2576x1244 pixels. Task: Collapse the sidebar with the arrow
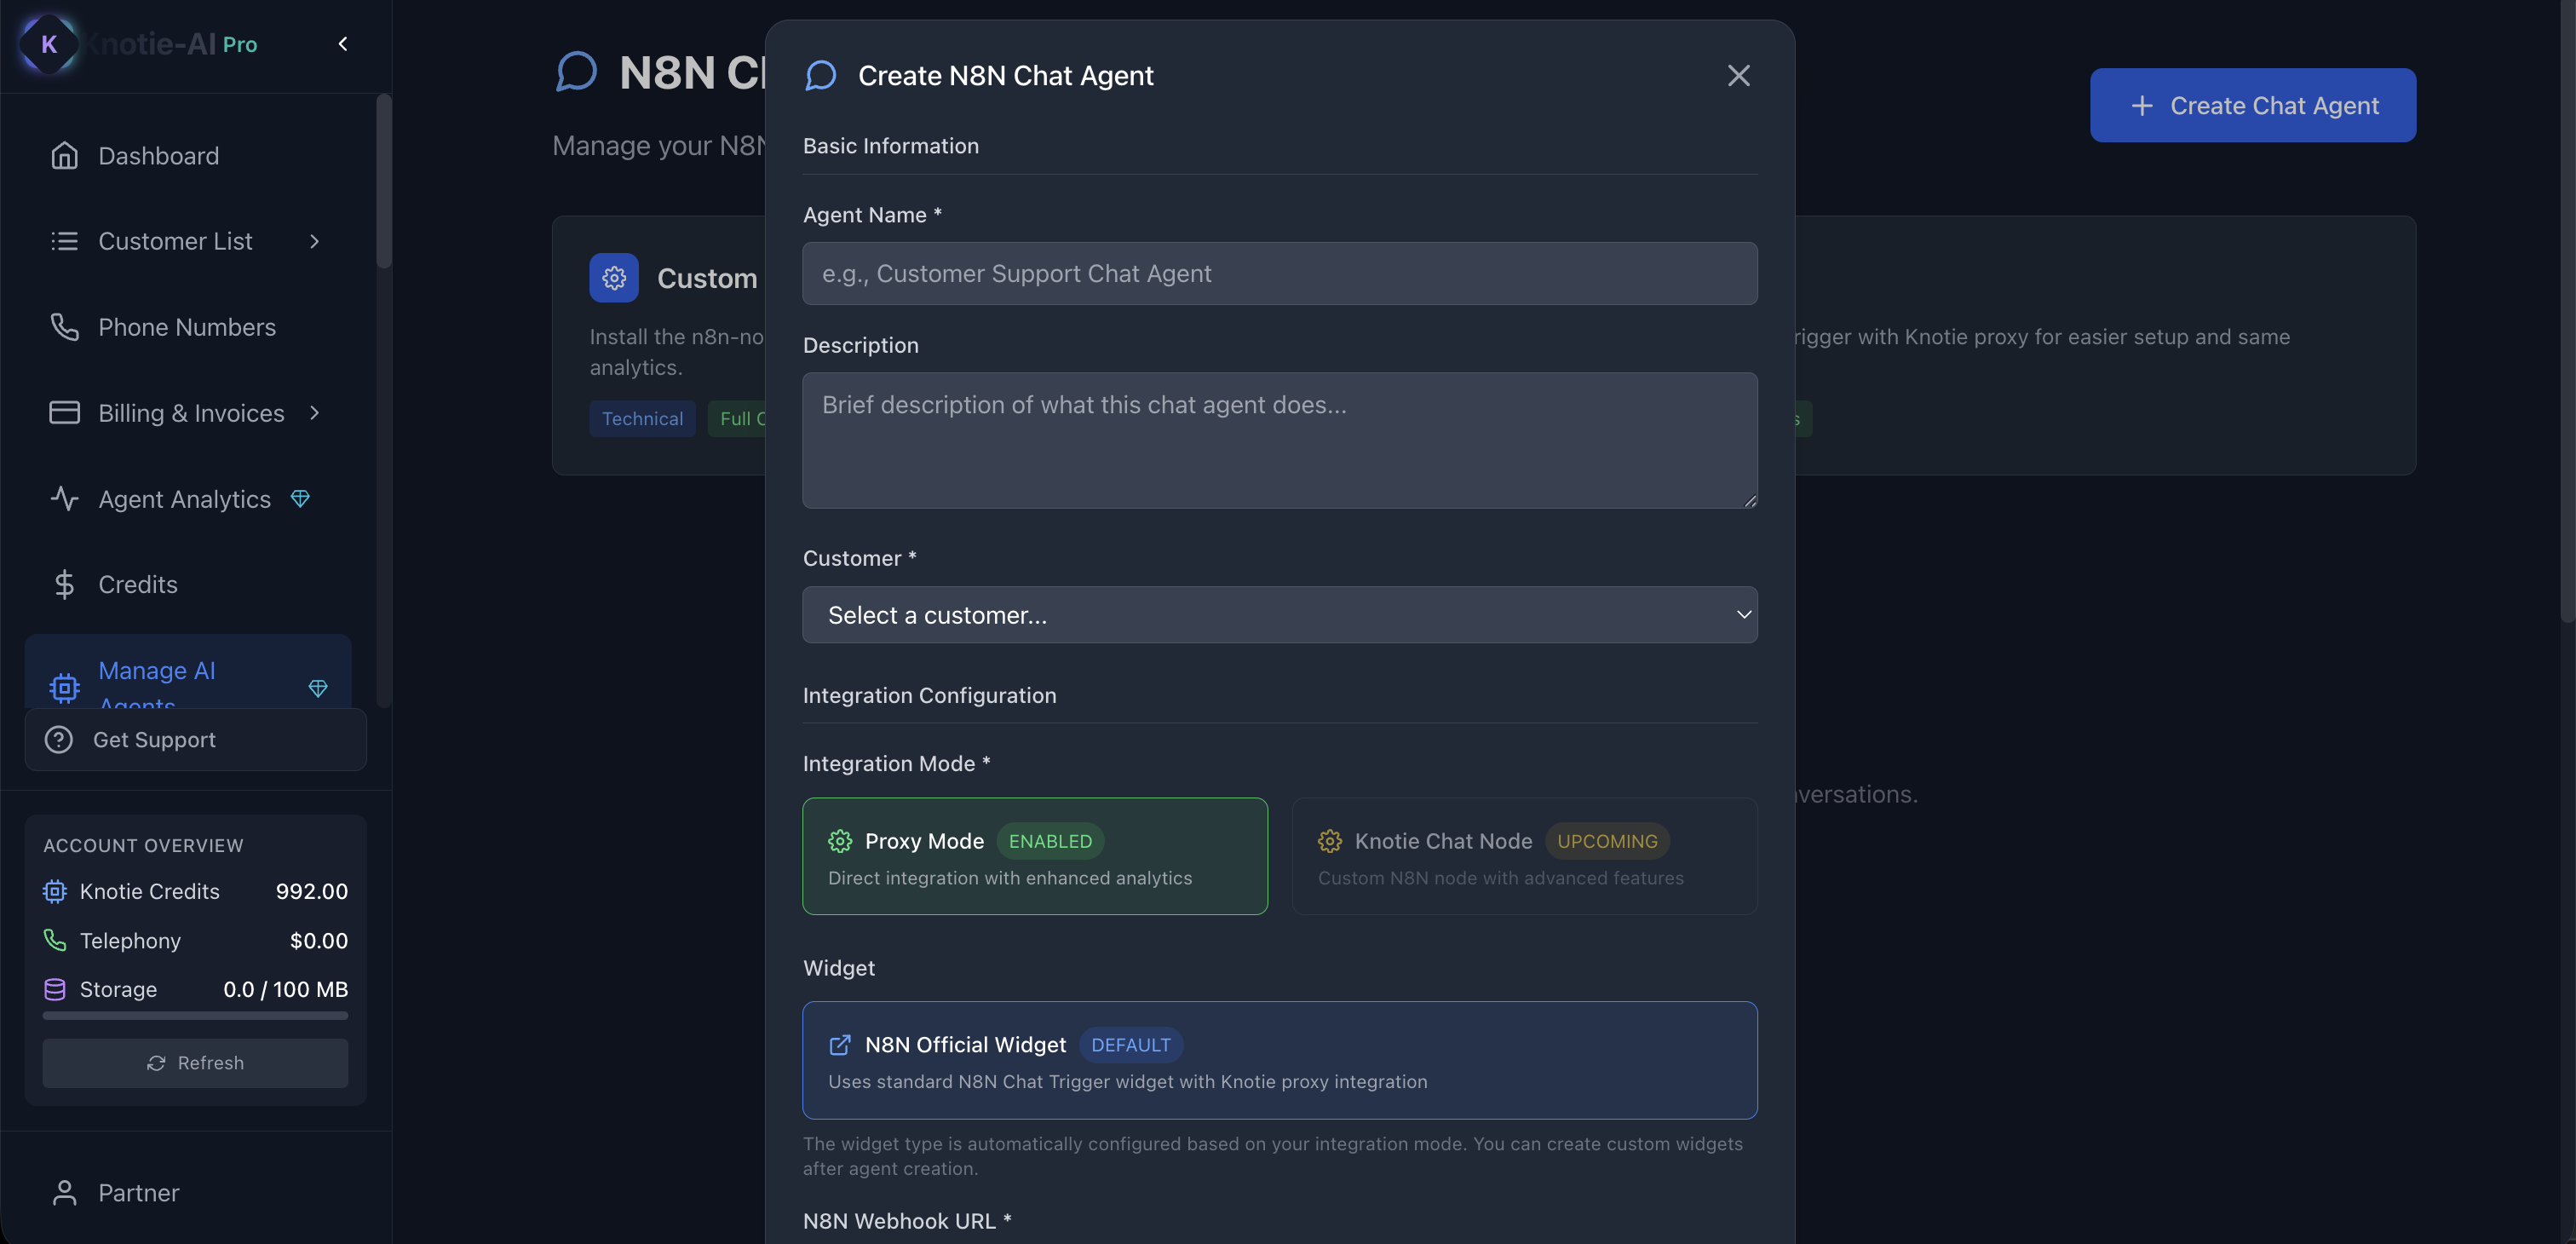(x=343, y=44)
